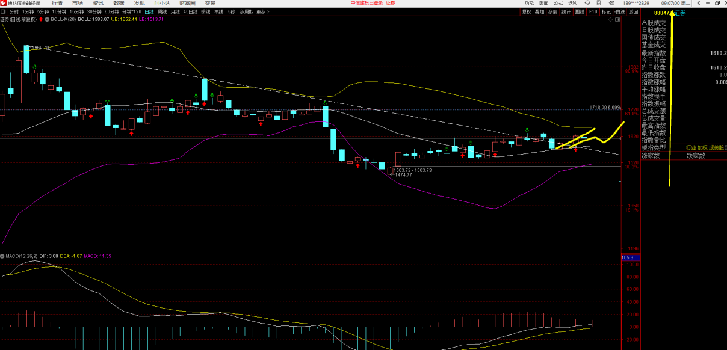Switch to 30分钟 period tab
Screen dimensions: 727x350
click(94, 11)
